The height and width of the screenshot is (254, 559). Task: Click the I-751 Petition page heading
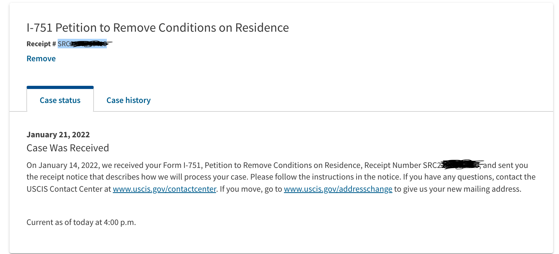coord(158,28)
